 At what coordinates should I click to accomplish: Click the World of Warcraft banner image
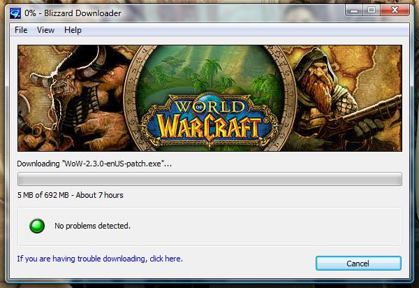[209, 98]
